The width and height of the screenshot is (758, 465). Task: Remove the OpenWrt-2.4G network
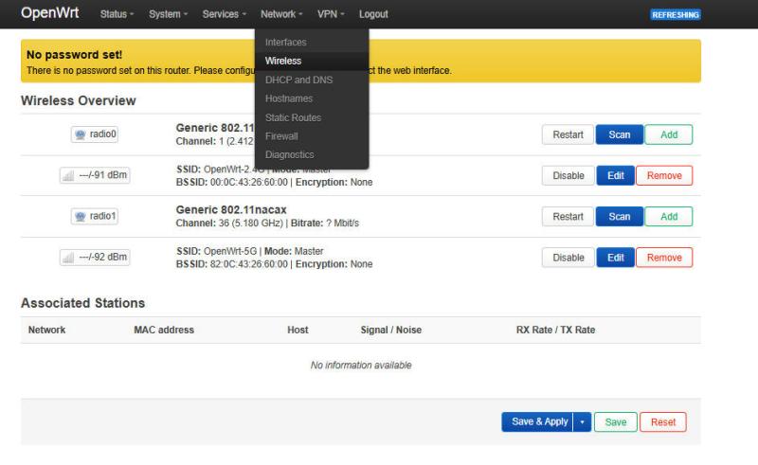664,175
